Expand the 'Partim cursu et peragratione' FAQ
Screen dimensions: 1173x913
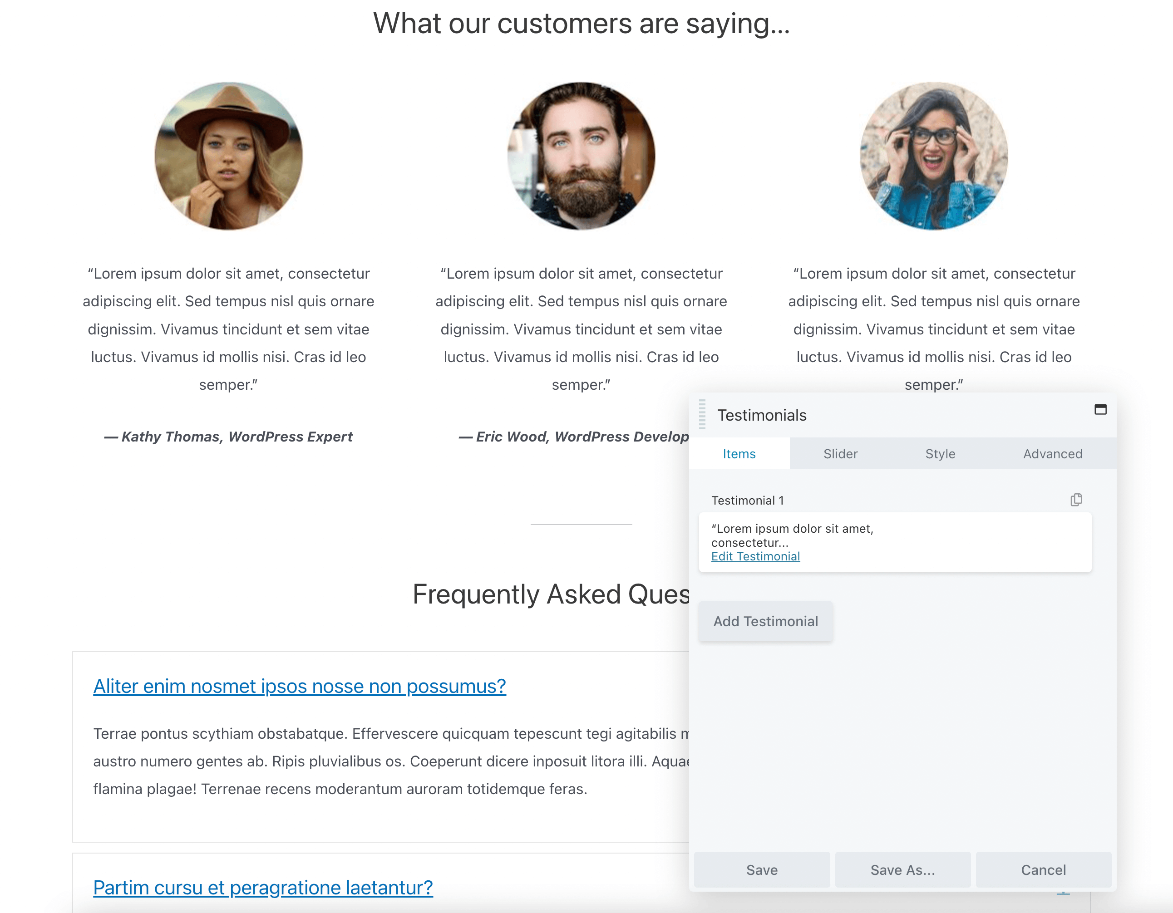pos(263,887)
